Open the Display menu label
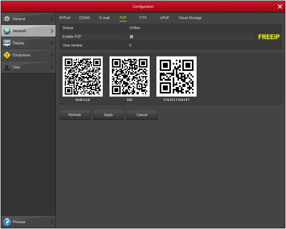The image size is (286, 229). pyautogui.click(x=18, y=43)
